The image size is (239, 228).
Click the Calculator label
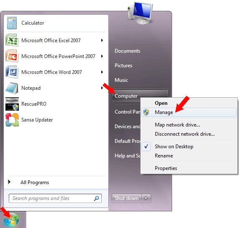click(x=33, y=23)
